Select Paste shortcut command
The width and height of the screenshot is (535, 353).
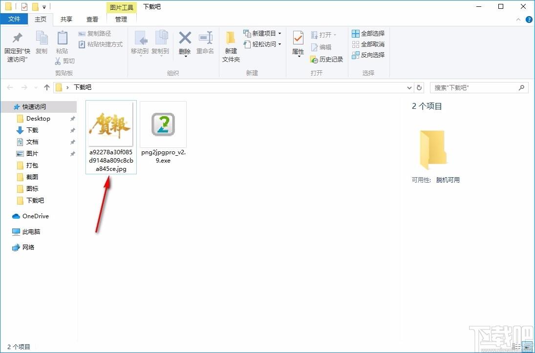pos(101,44)
